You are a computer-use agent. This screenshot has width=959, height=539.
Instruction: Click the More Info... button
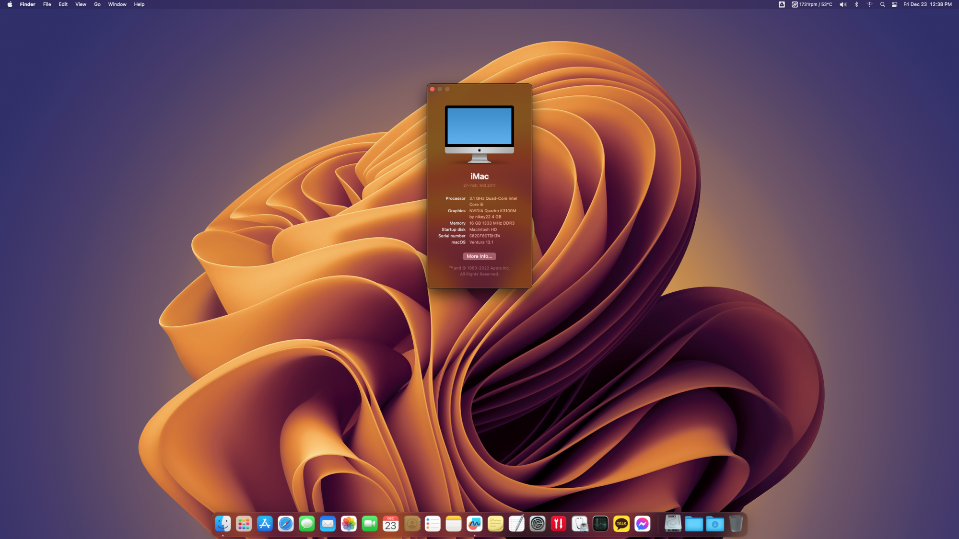click(x=479, y=256)
